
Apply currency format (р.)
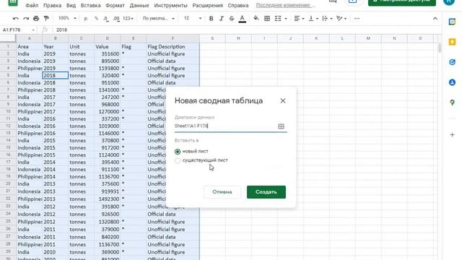point(86,19)
